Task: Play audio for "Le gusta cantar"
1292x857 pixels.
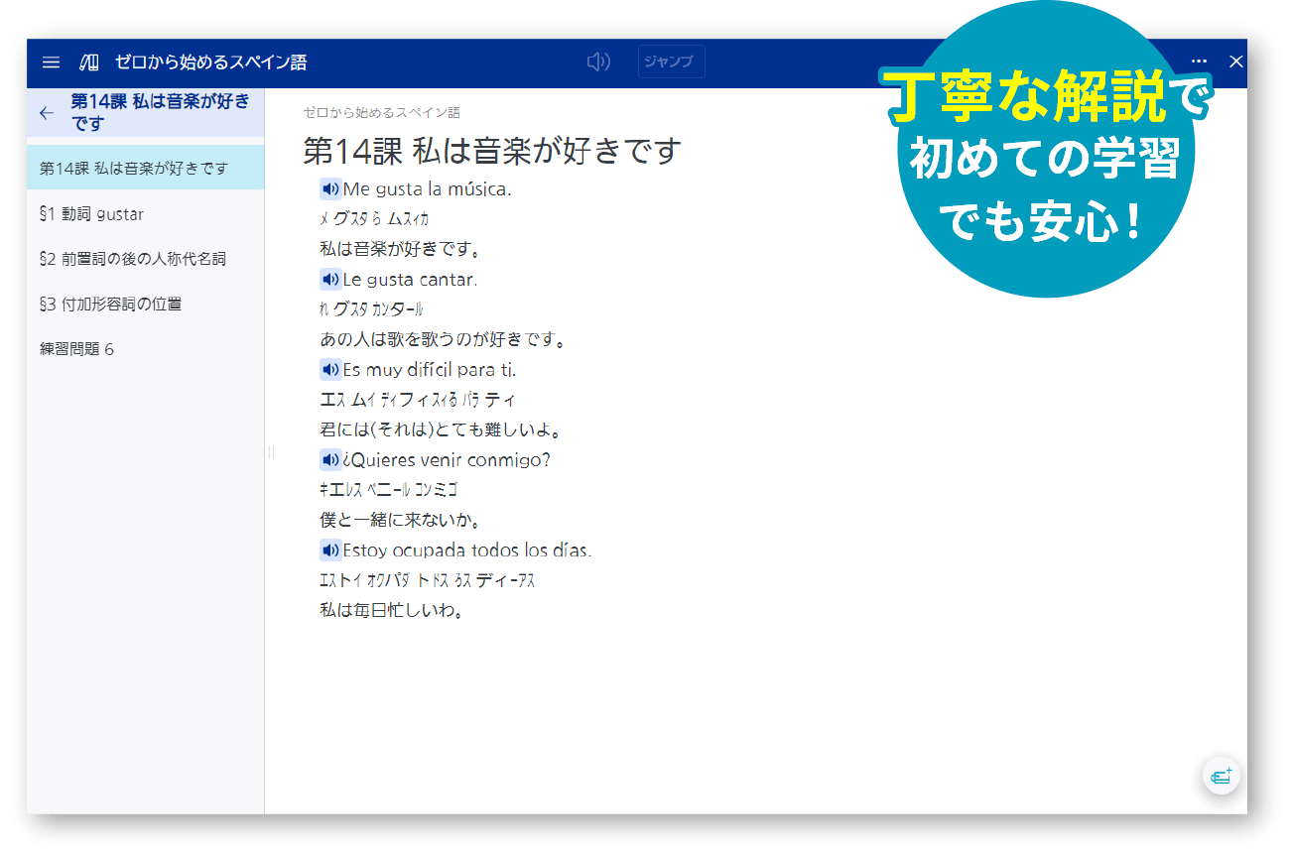Action: pos(331,279)
